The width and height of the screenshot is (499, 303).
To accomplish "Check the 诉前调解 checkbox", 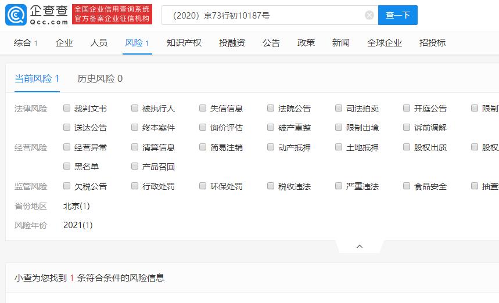I will click(x=407, y=127).
